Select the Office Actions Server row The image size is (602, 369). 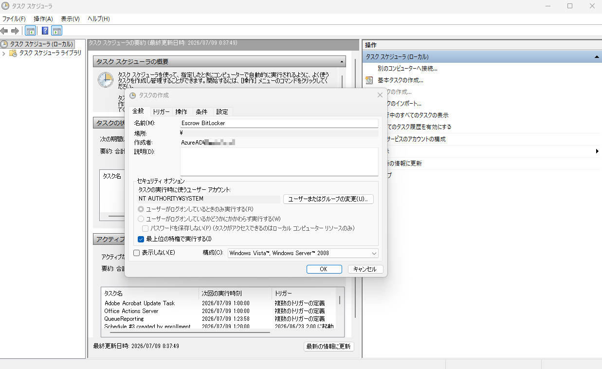click(x=219, y=311)
